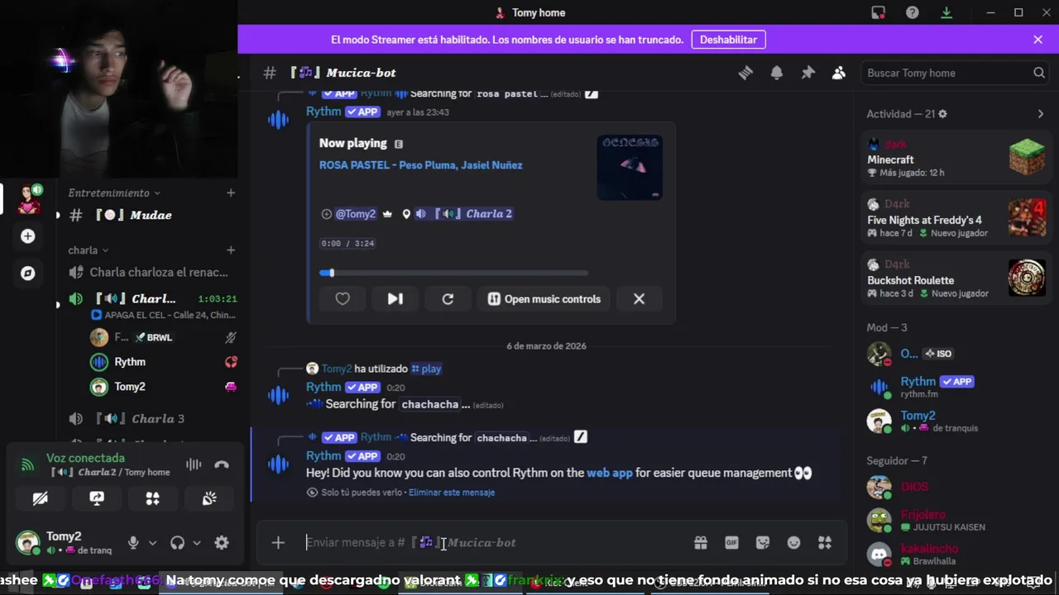This screenshot has height=595, width=1059.
Task: Open the Minecraft activity card
Action: tap(956, 159)
